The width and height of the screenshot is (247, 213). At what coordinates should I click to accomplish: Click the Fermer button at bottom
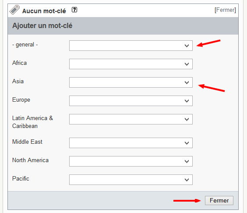(x=219, y=201)
